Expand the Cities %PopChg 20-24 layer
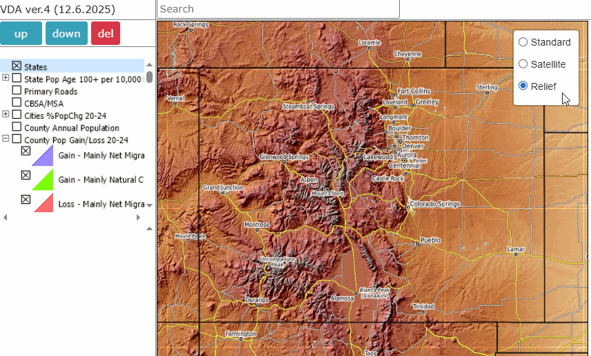 pos(6,115)
